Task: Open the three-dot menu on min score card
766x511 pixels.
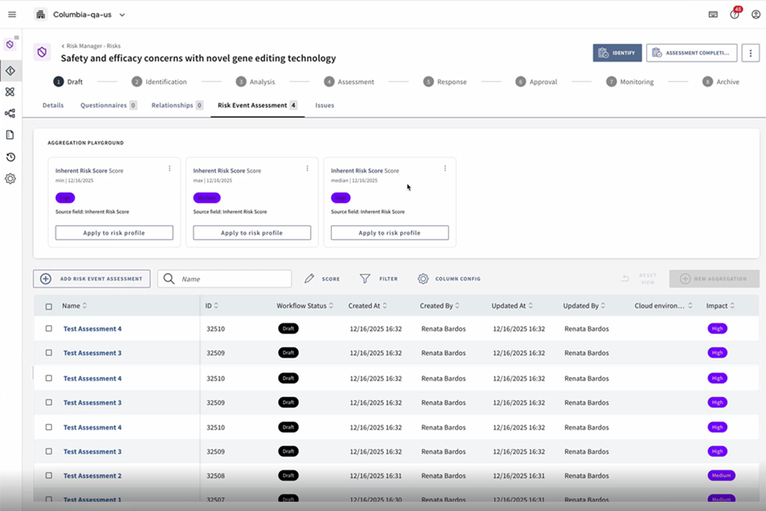Action: coord(170,168)
